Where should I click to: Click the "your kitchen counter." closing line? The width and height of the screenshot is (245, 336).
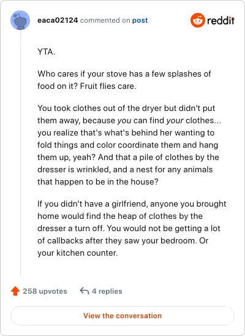[x=78, y=253]
